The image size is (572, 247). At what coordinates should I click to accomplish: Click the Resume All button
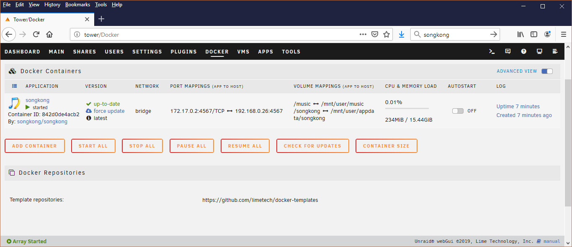(245, 146)
